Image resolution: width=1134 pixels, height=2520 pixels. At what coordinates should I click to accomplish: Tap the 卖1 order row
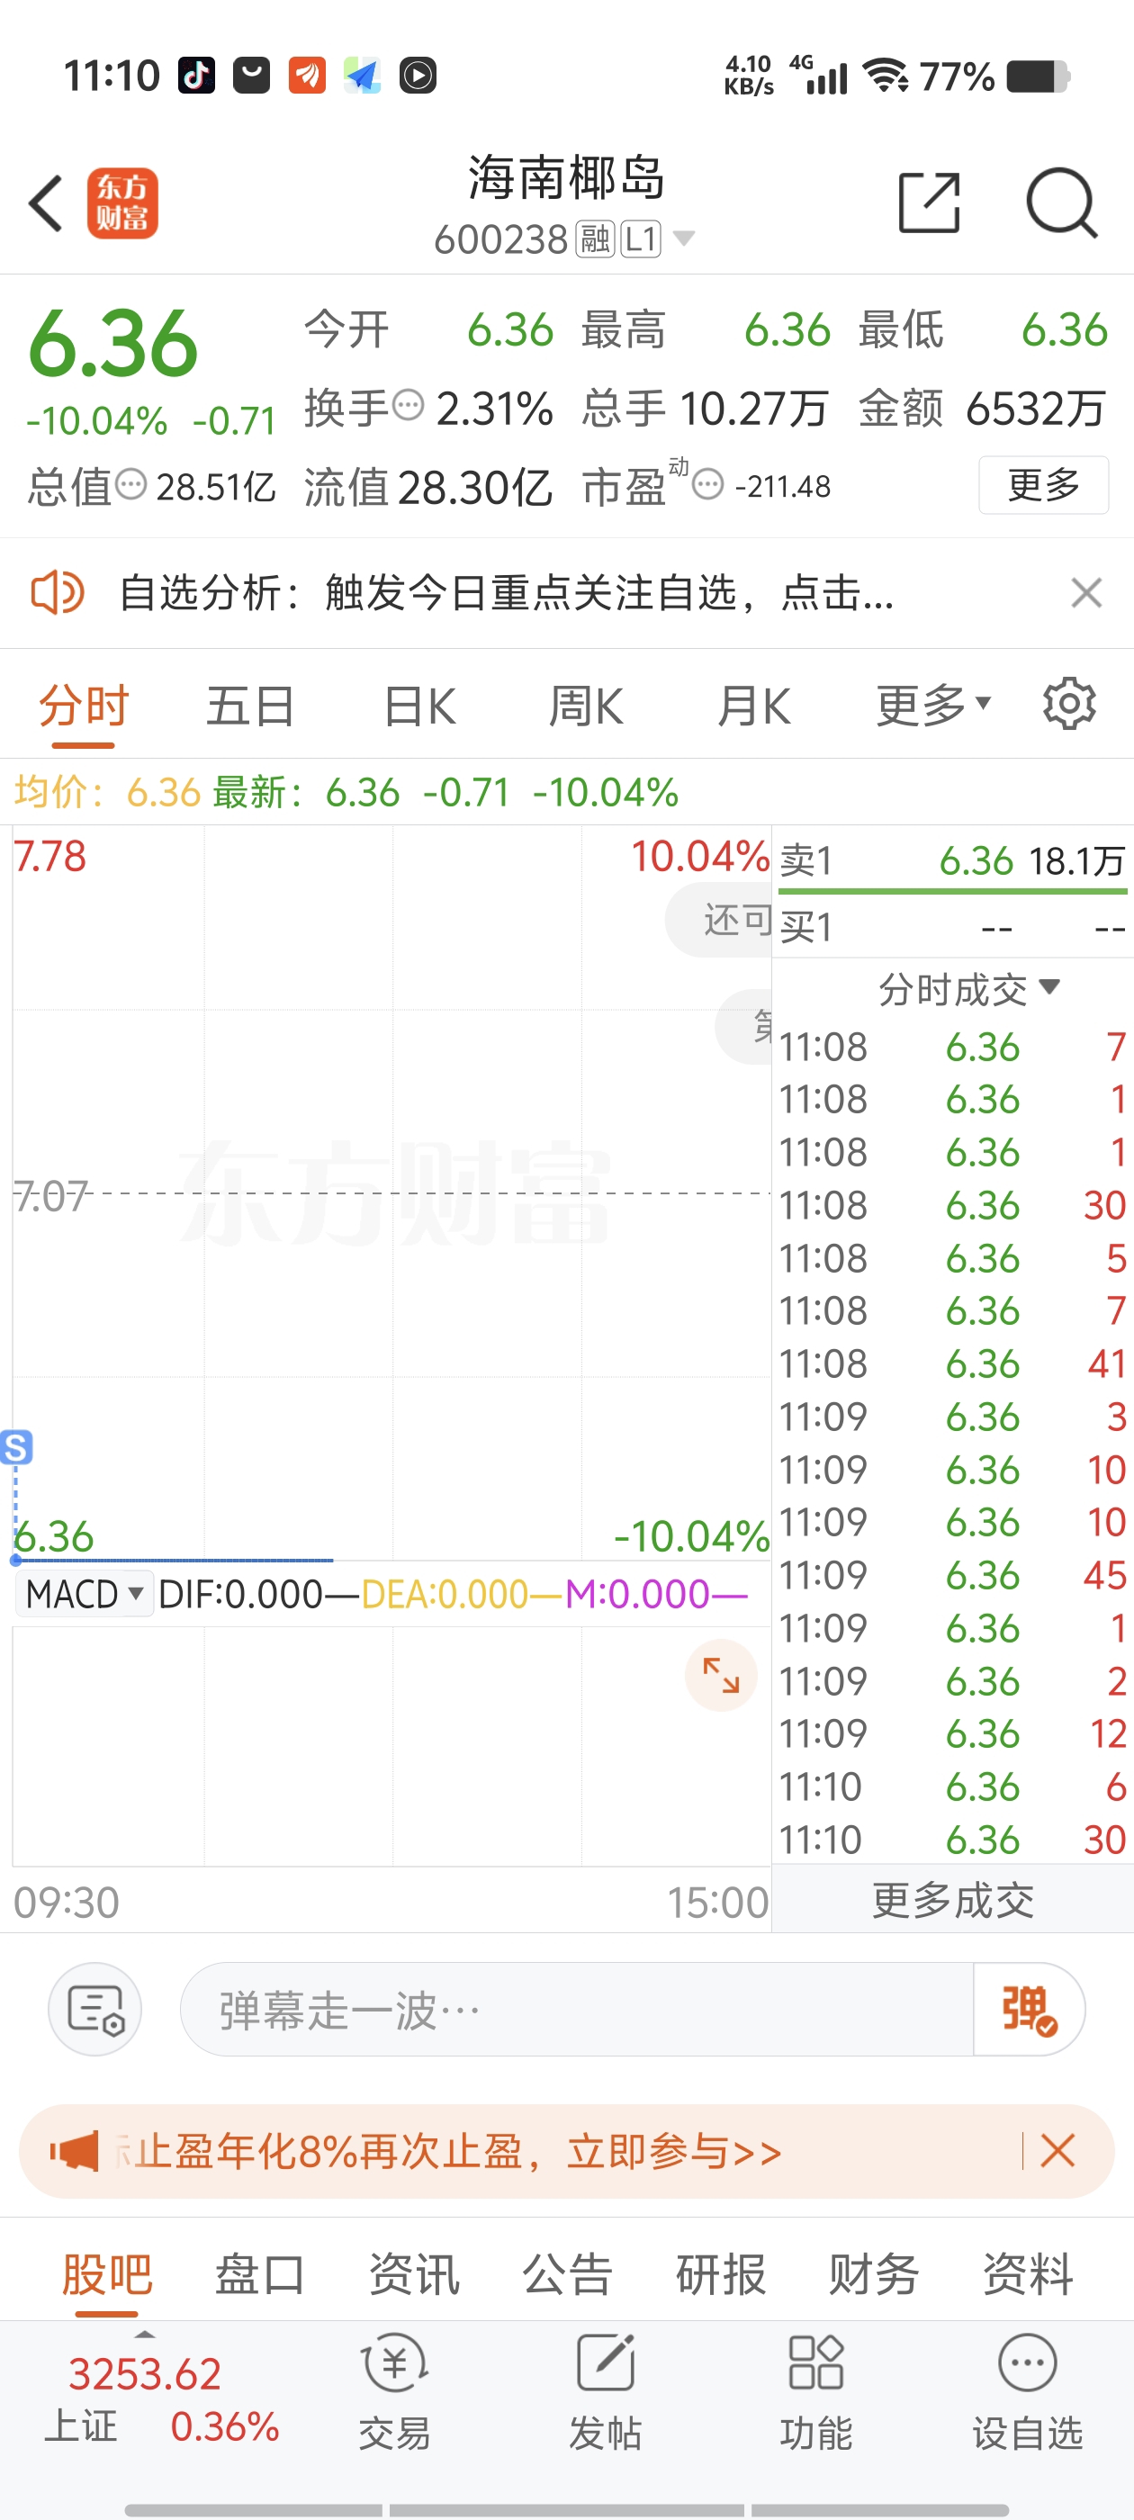coord(952,861)
